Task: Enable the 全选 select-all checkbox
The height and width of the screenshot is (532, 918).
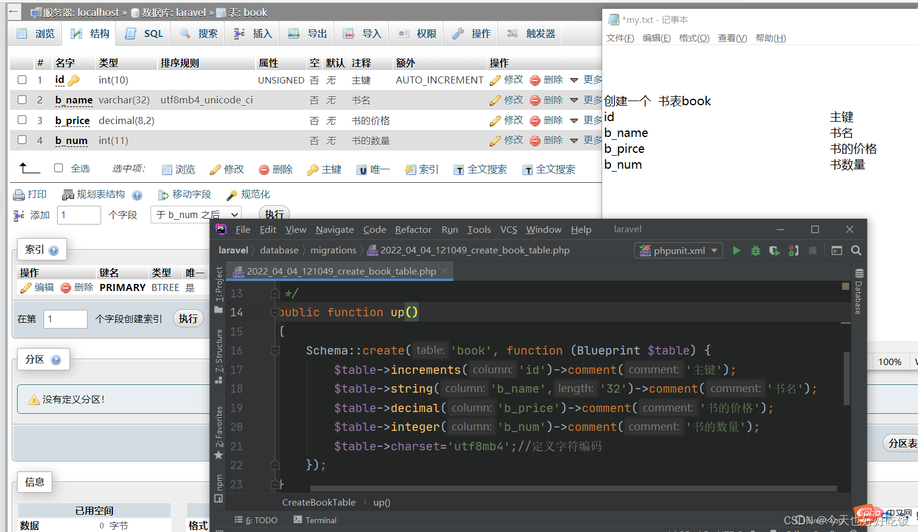Action: coord(59,168)
